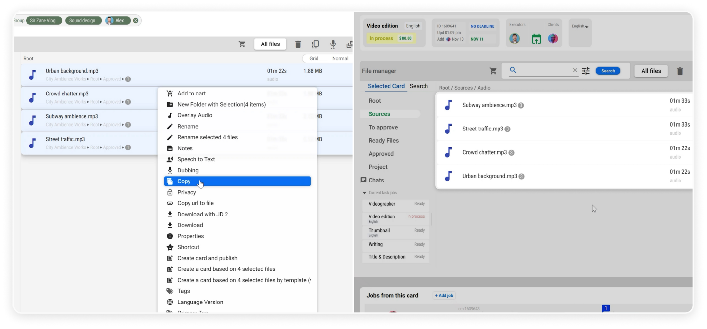Viewport: 707px width, 329px height.
Task: Remove the Alex filter chip
Action: [136, 21]
